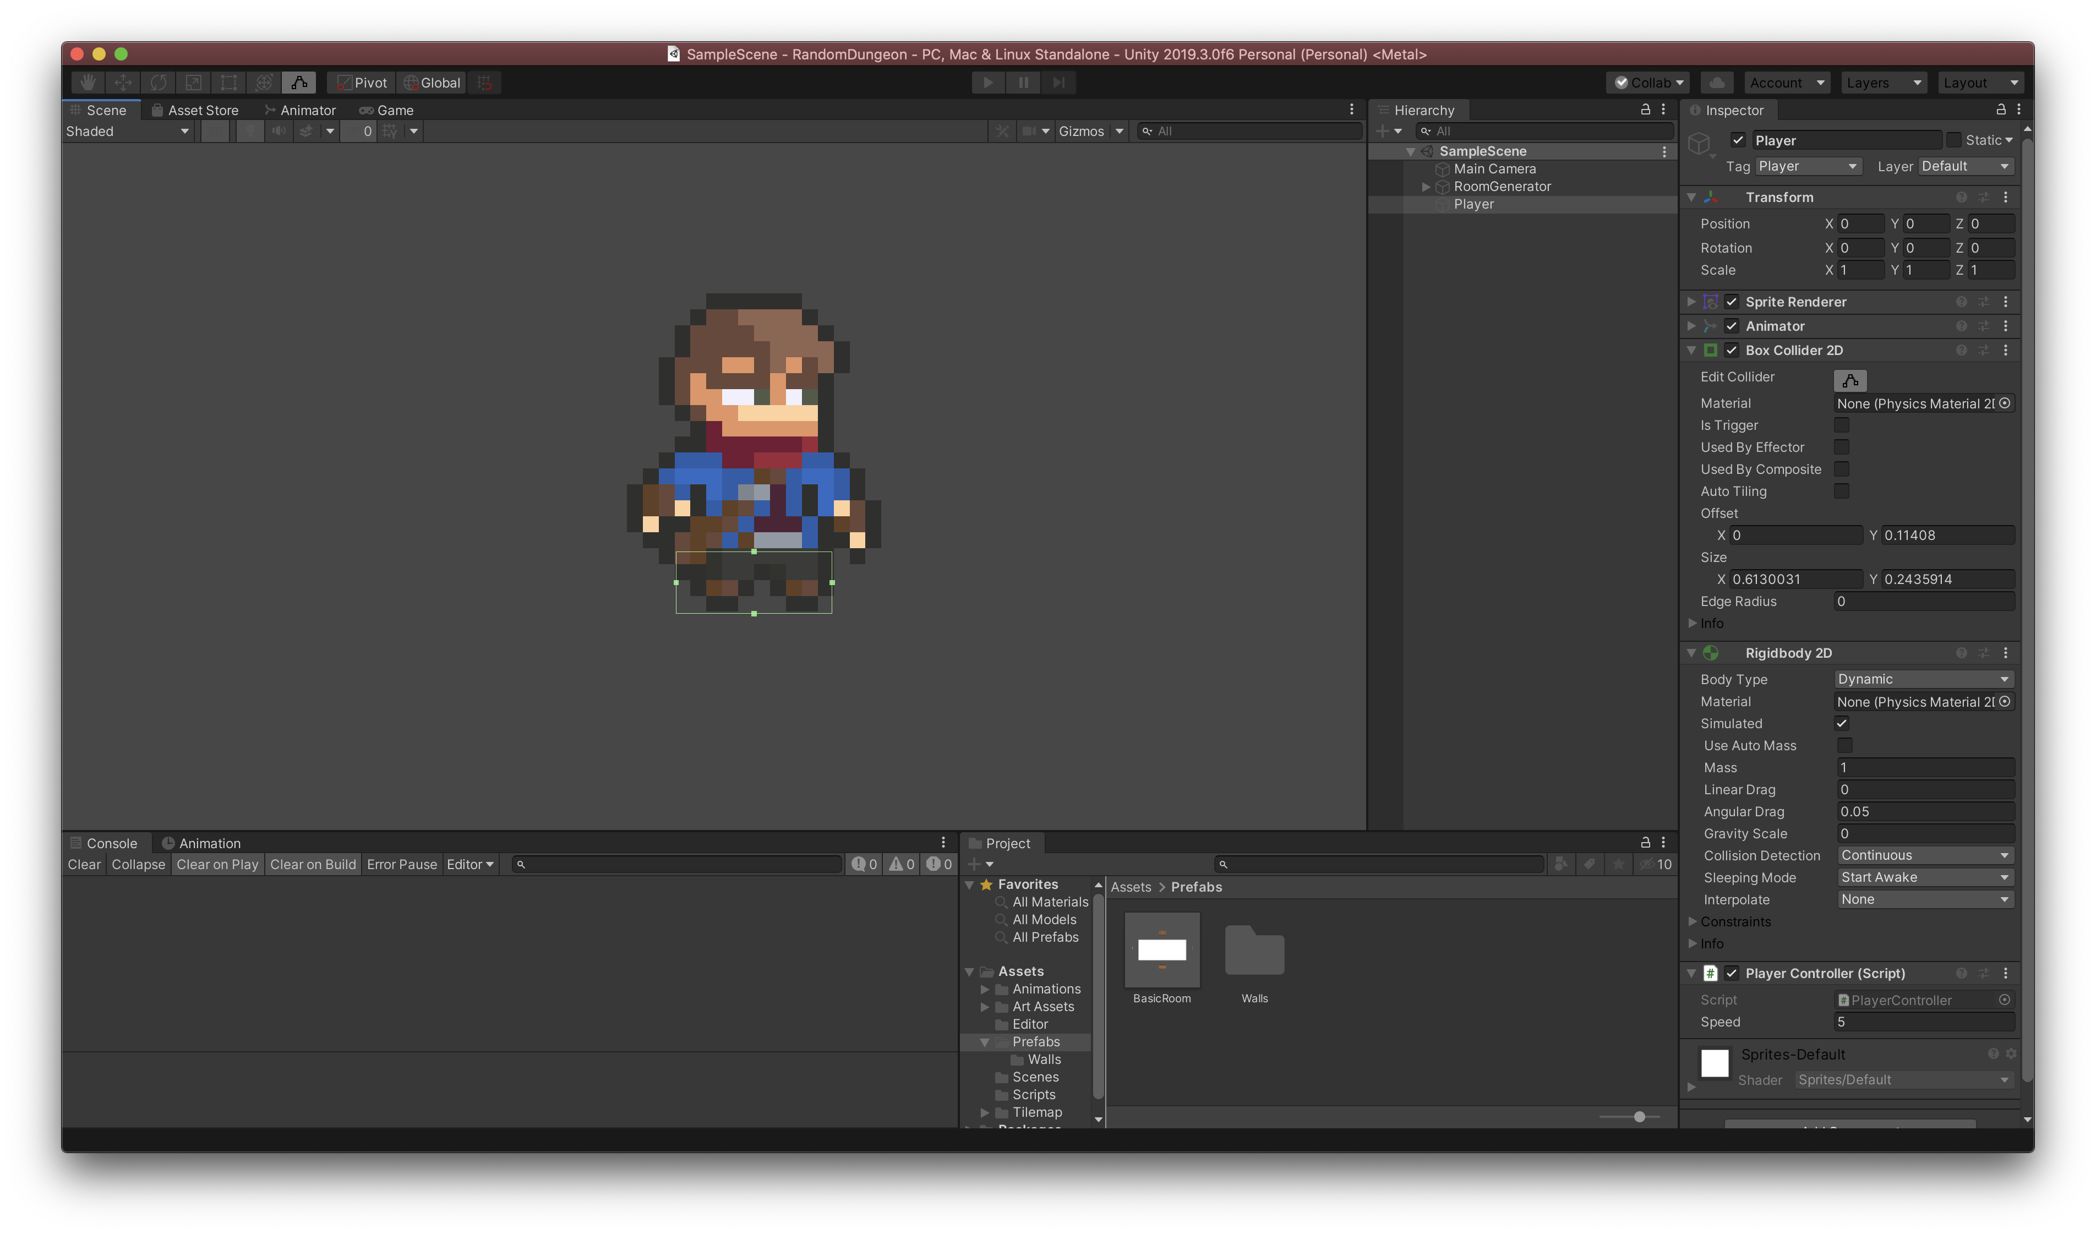The image size is (2096, 1234).
Task: Expand RoomGenerator in the Hierarchy
Action: point(1427,187)
